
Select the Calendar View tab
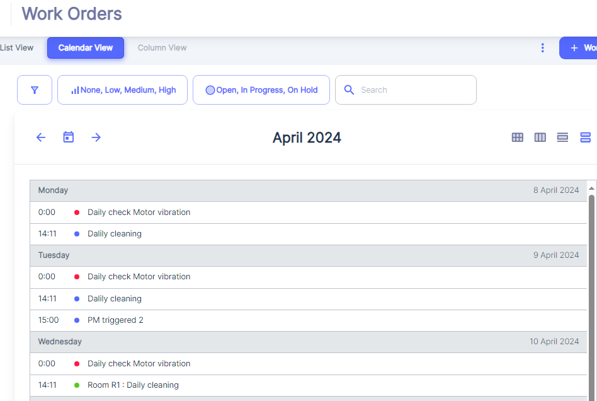coord(86,48)
